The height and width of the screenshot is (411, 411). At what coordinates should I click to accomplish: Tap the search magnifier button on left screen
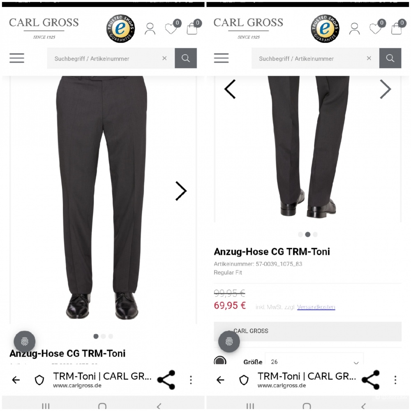[x=186, y=58]
